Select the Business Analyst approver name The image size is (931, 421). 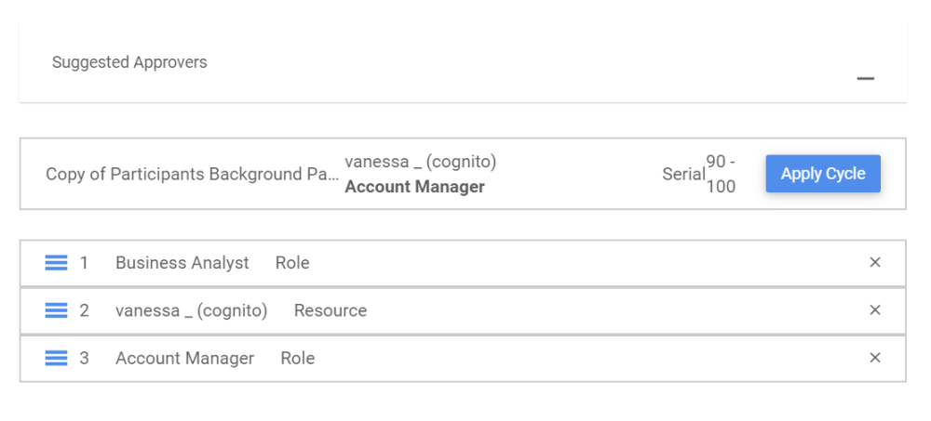point(182,263)
